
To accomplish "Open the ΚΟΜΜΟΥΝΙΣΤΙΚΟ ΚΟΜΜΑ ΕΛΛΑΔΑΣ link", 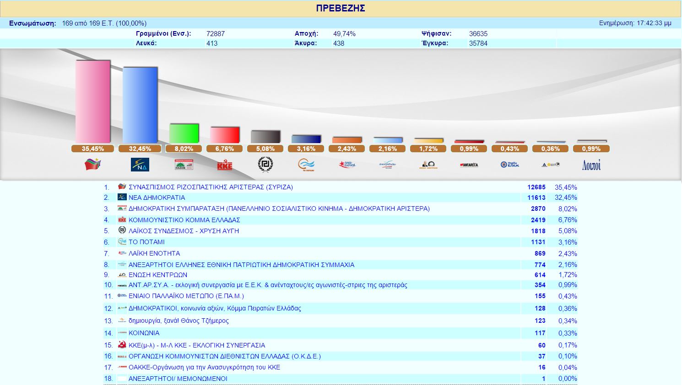I will pos(184,220).
